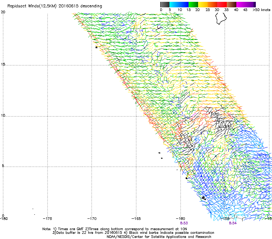Image resolution: width=272 pixels, height=239 pixels.
Task: Click the longitude axis label '-170'
Action: [92, 218]
